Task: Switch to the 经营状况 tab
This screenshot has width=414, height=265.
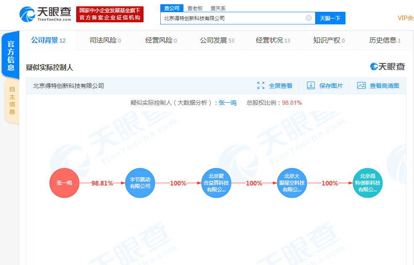Action: point(270,40)
